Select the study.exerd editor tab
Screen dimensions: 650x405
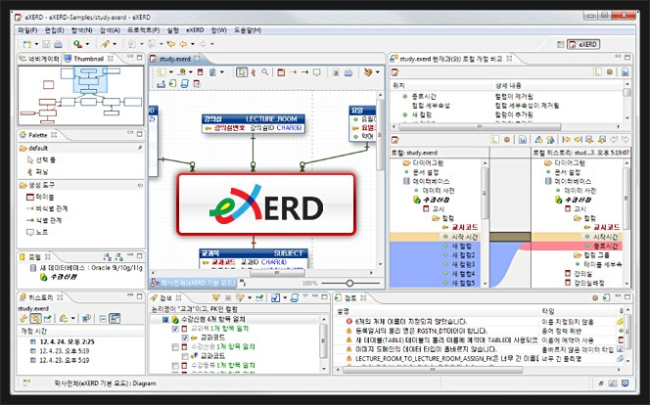(x=175, y=59)
